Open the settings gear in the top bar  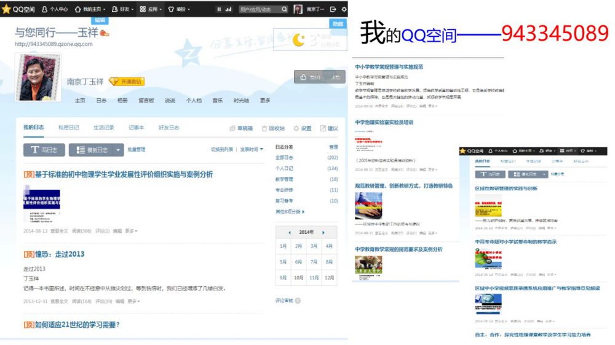pyautogui.click(x=343, y=9)
